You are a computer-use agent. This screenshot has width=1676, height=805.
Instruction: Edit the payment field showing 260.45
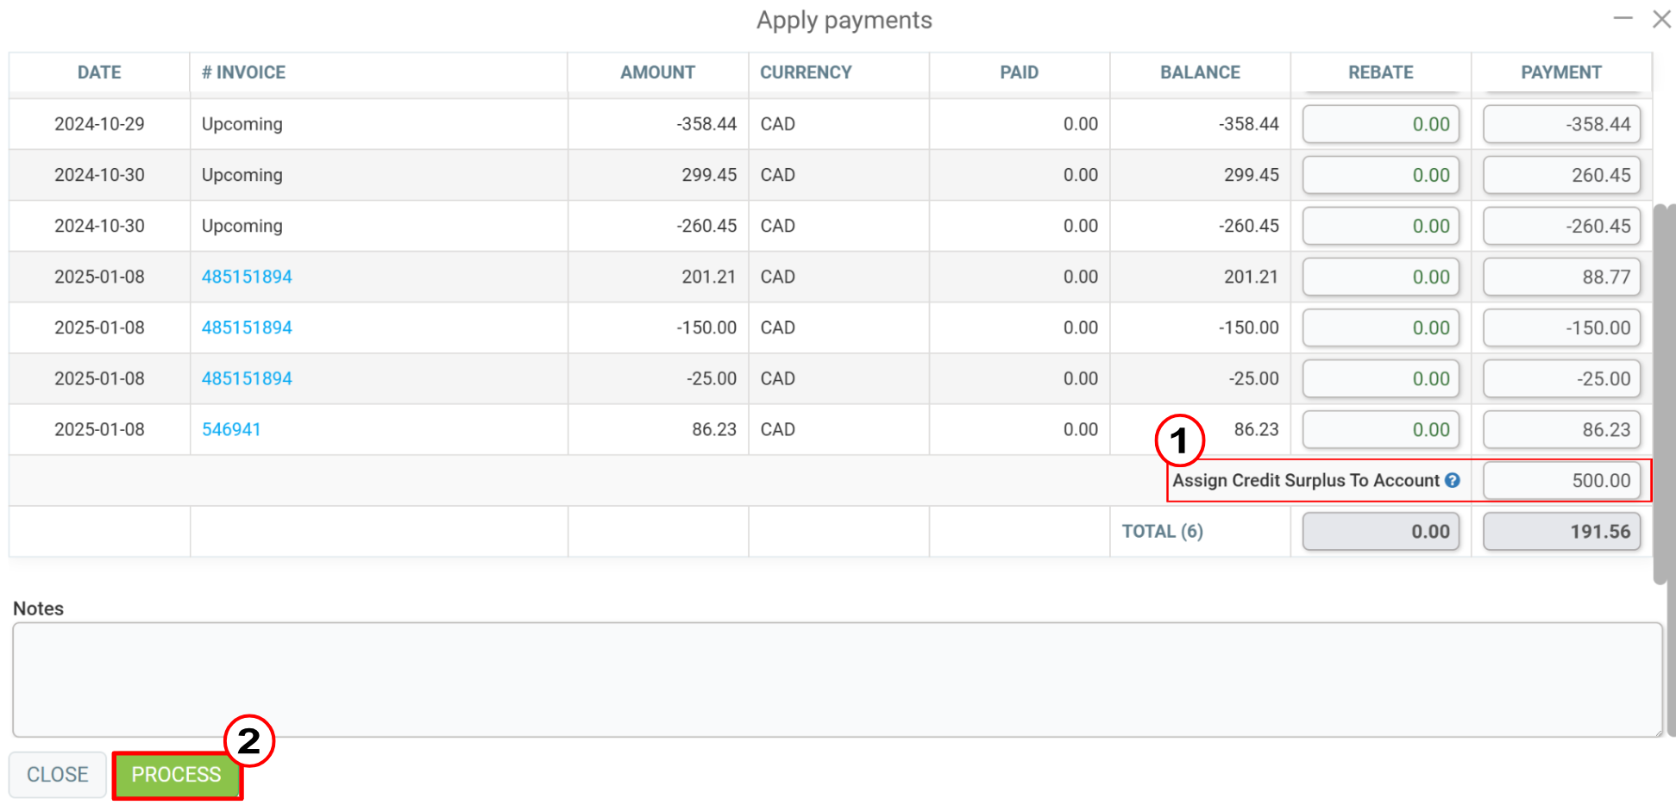click(x=1561, y=175)
